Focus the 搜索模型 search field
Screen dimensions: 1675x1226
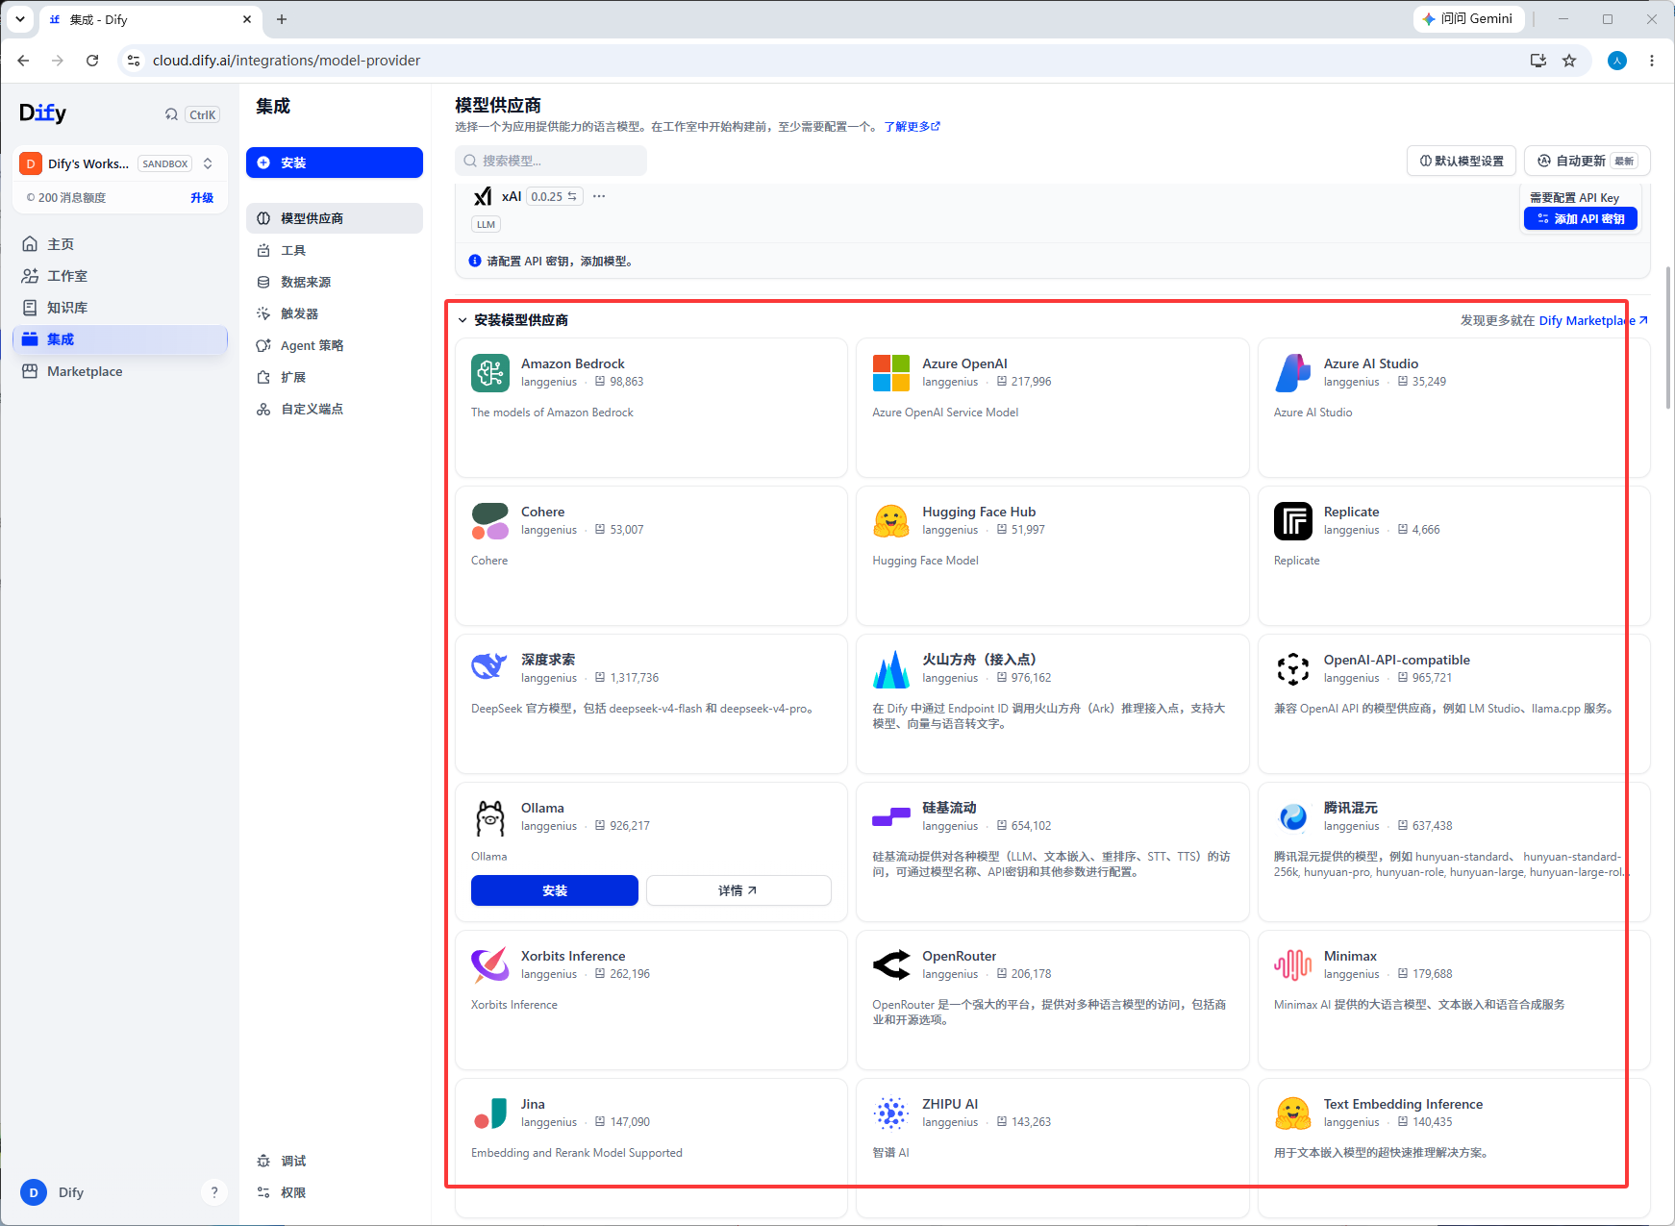pyautogui.click(x=551, y=161)
